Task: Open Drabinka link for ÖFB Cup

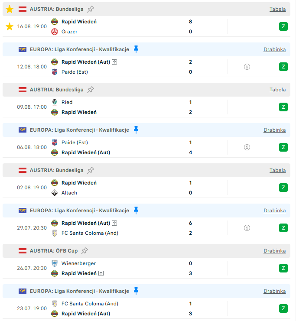Action: [274, 251]
